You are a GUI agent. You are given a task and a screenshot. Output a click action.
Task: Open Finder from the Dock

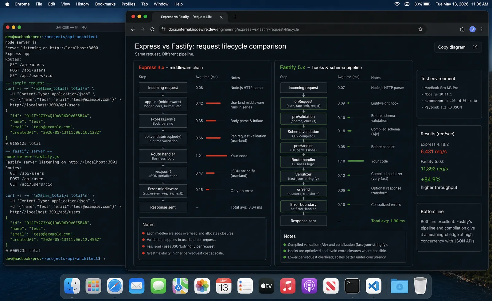(x=72, y=286)
